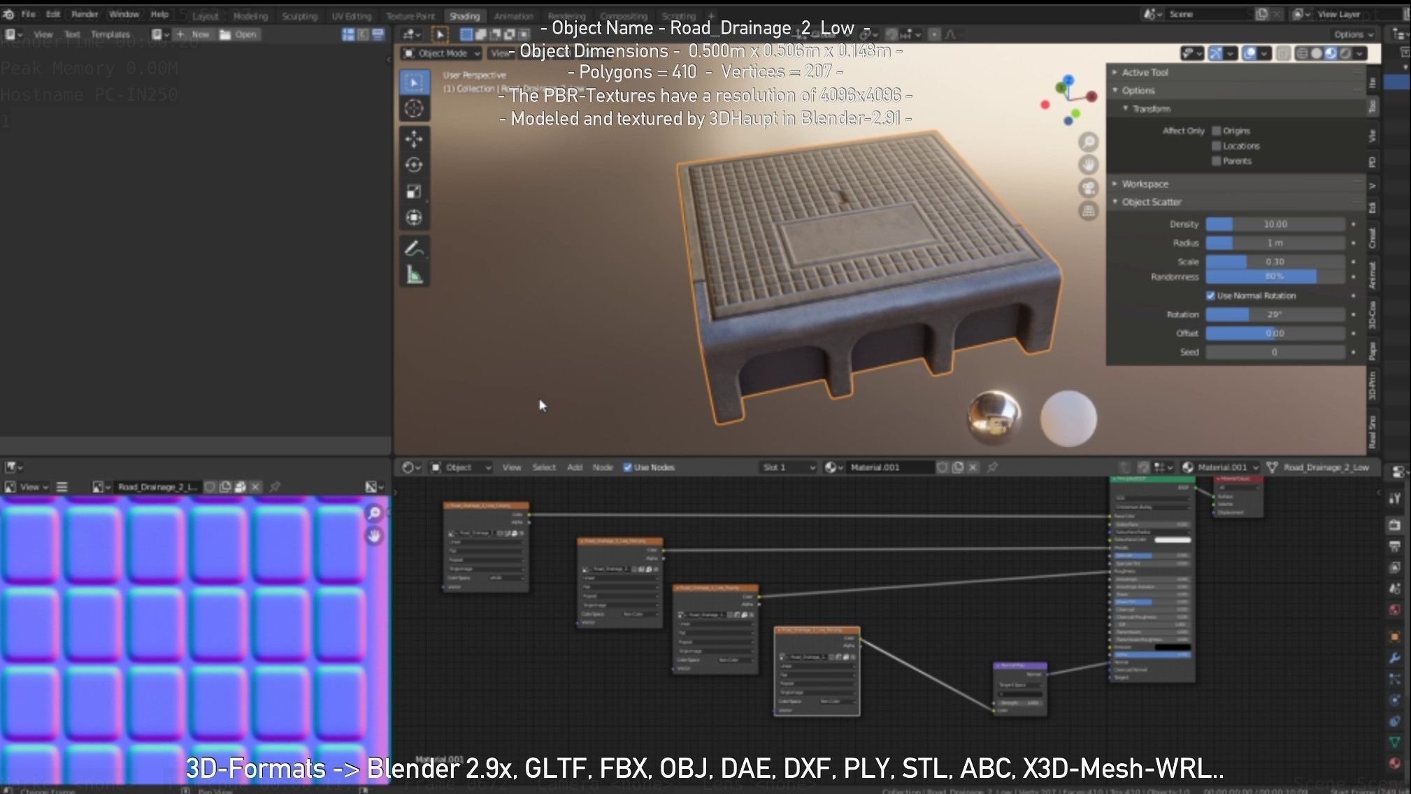This screenshot has height=794, width=1411.
Task: Select the Transform tool
Action: coord(414,218)
